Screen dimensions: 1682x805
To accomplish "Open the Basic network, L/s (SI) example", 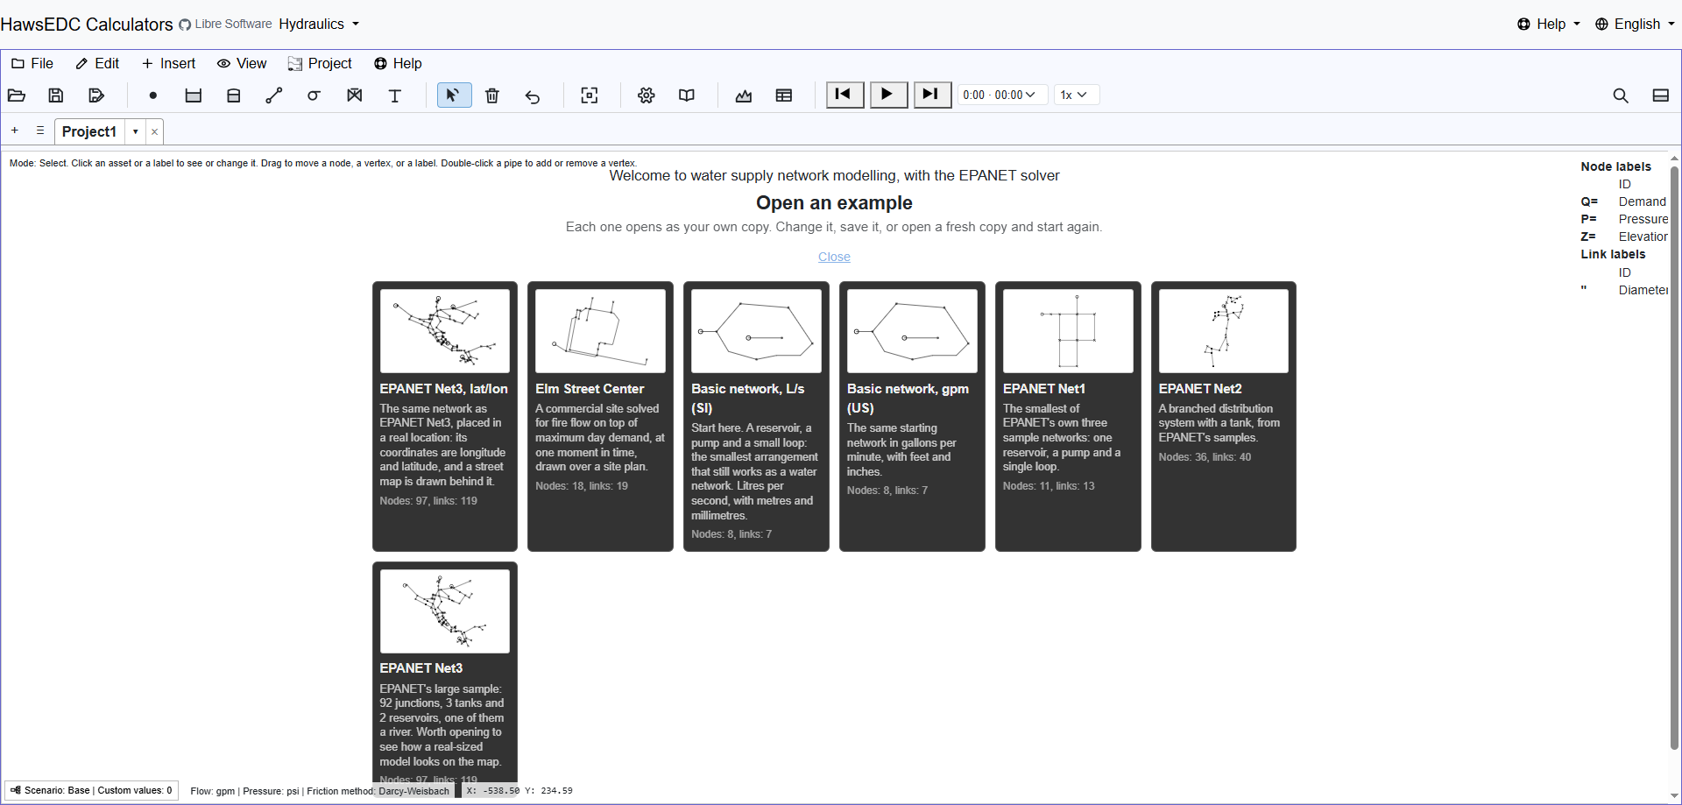I will click(756, 416).
